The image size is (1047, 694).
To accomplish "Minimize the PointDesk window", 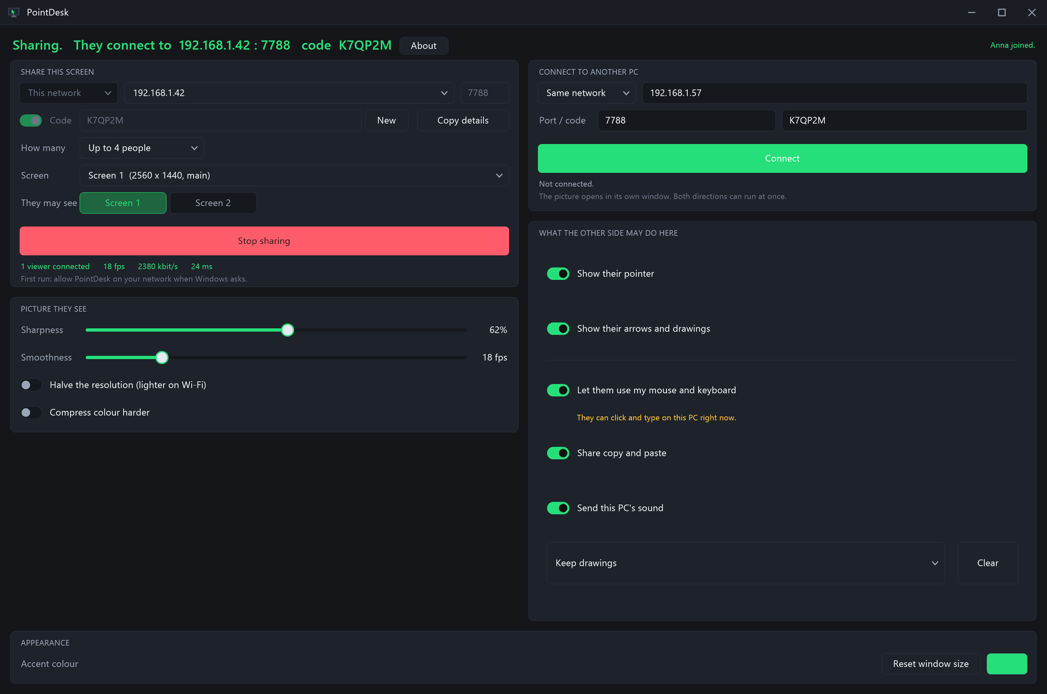I will click(971, 12).
